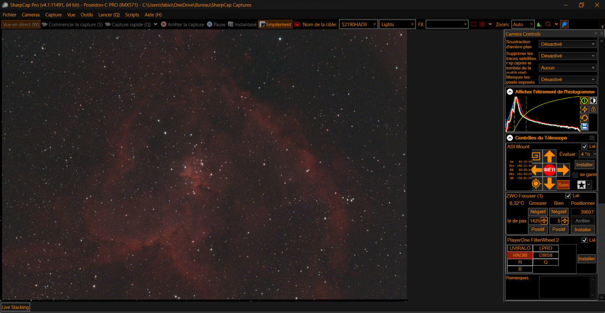Click the blue plug icon in the toolbar
The image size is (605, 313).
point(564,24)
